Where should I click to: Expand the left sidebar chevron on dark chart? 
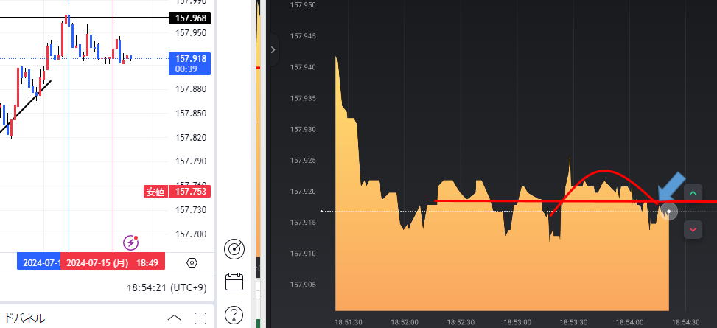point(273,49)
